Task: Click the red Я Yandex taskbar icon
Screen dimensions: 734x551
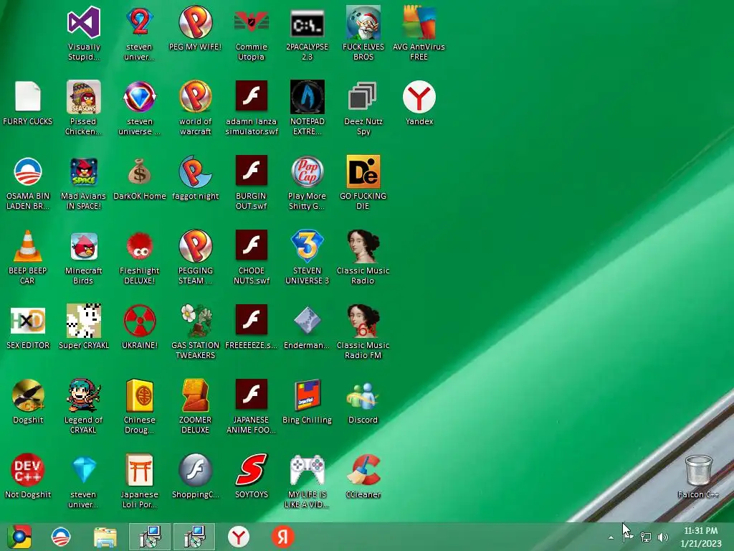Action: pyautogui.click(x=282, y=537)
